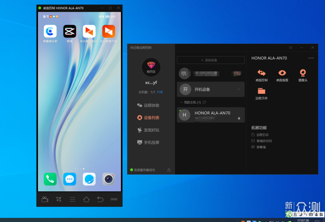Launch the Camera app in the phone dock

109,179
